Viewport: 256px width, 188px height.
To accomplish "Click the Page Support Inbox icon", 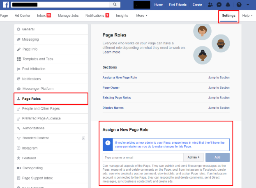I will click(18, 178).
